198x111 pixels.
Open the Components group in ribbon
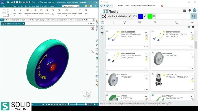(27, 12)
